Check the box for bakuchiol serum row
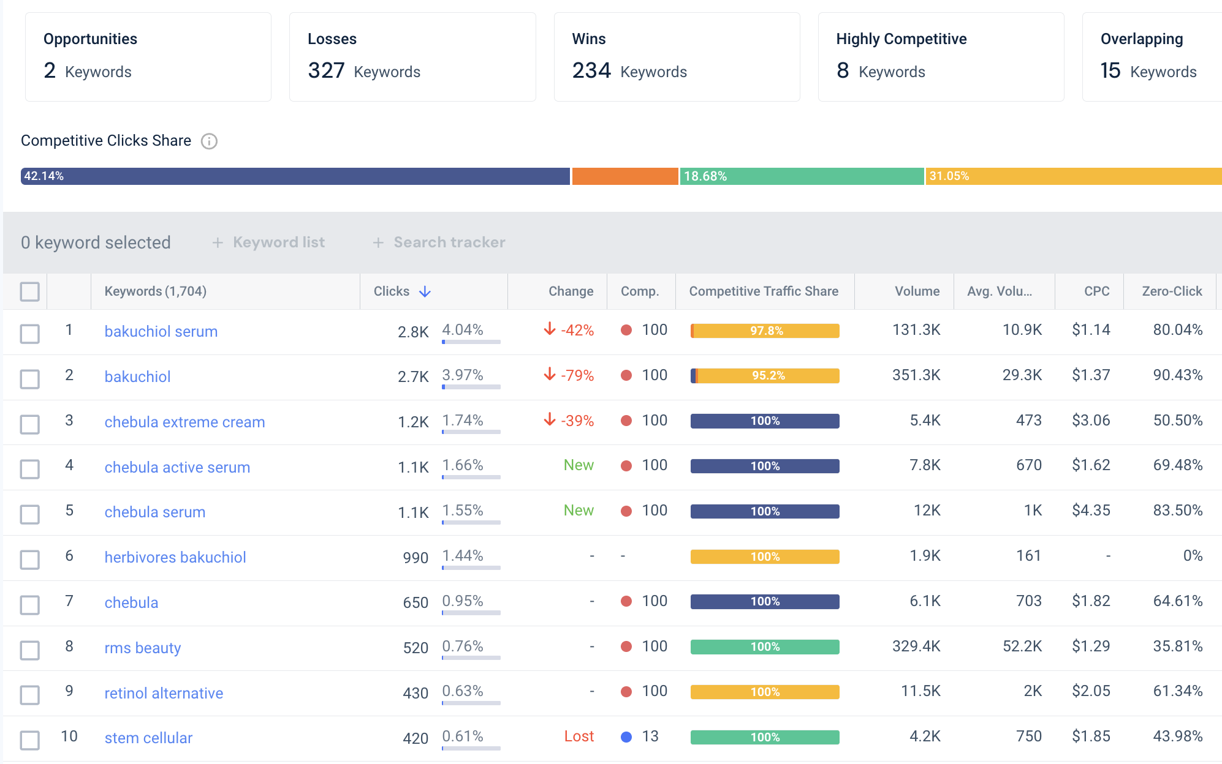Screen dimensions: 1222x764 pos(30,334)
